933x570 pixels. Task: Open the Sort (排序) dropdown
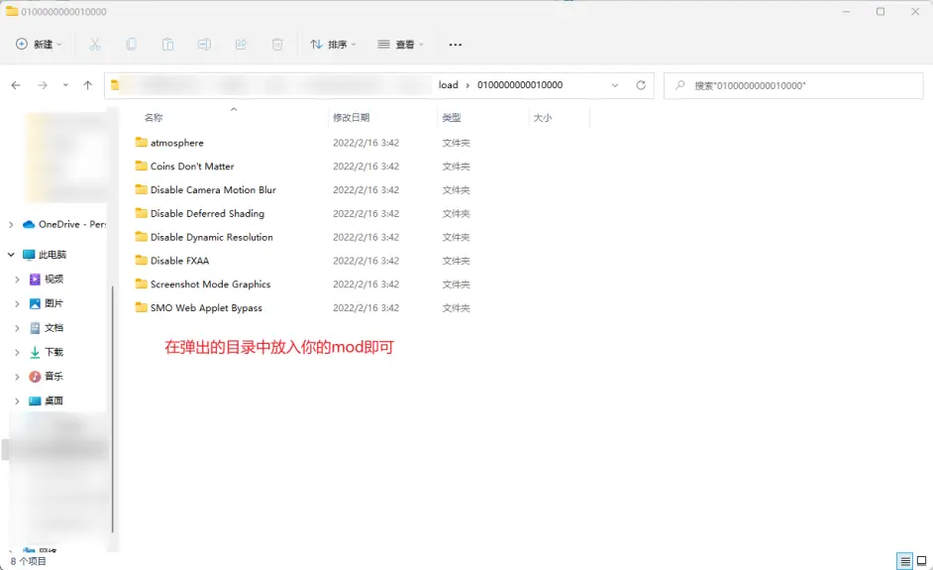[x=333, y=44]
